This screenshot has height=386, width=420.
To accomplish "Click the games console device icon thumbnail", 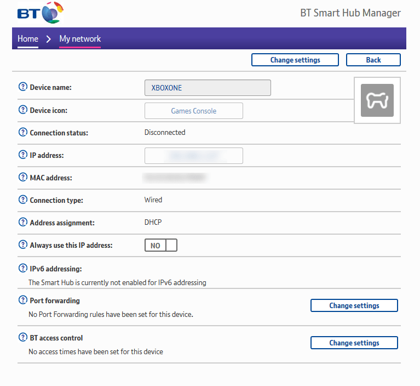I will pyautogui.click(x=377, y=100).
